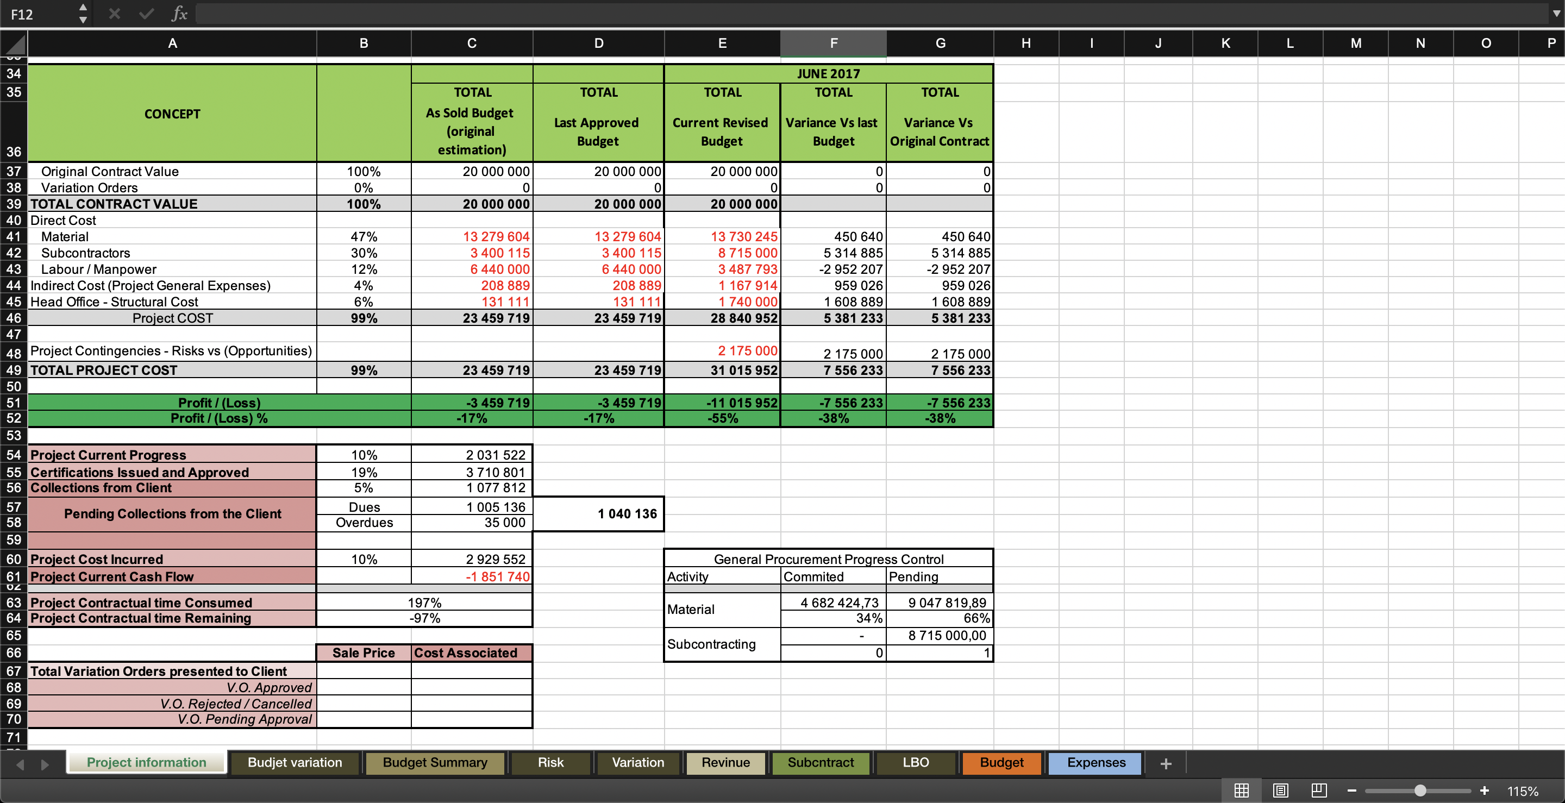Select the -55% profit loss cell
The image size is (1565, 803).
[x=722, y=418]
